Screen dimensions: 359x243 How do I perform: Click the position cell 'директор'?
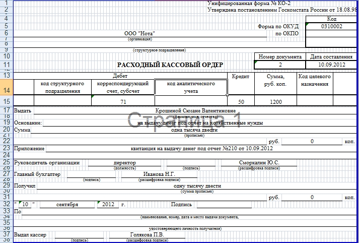tap(124, 163)
